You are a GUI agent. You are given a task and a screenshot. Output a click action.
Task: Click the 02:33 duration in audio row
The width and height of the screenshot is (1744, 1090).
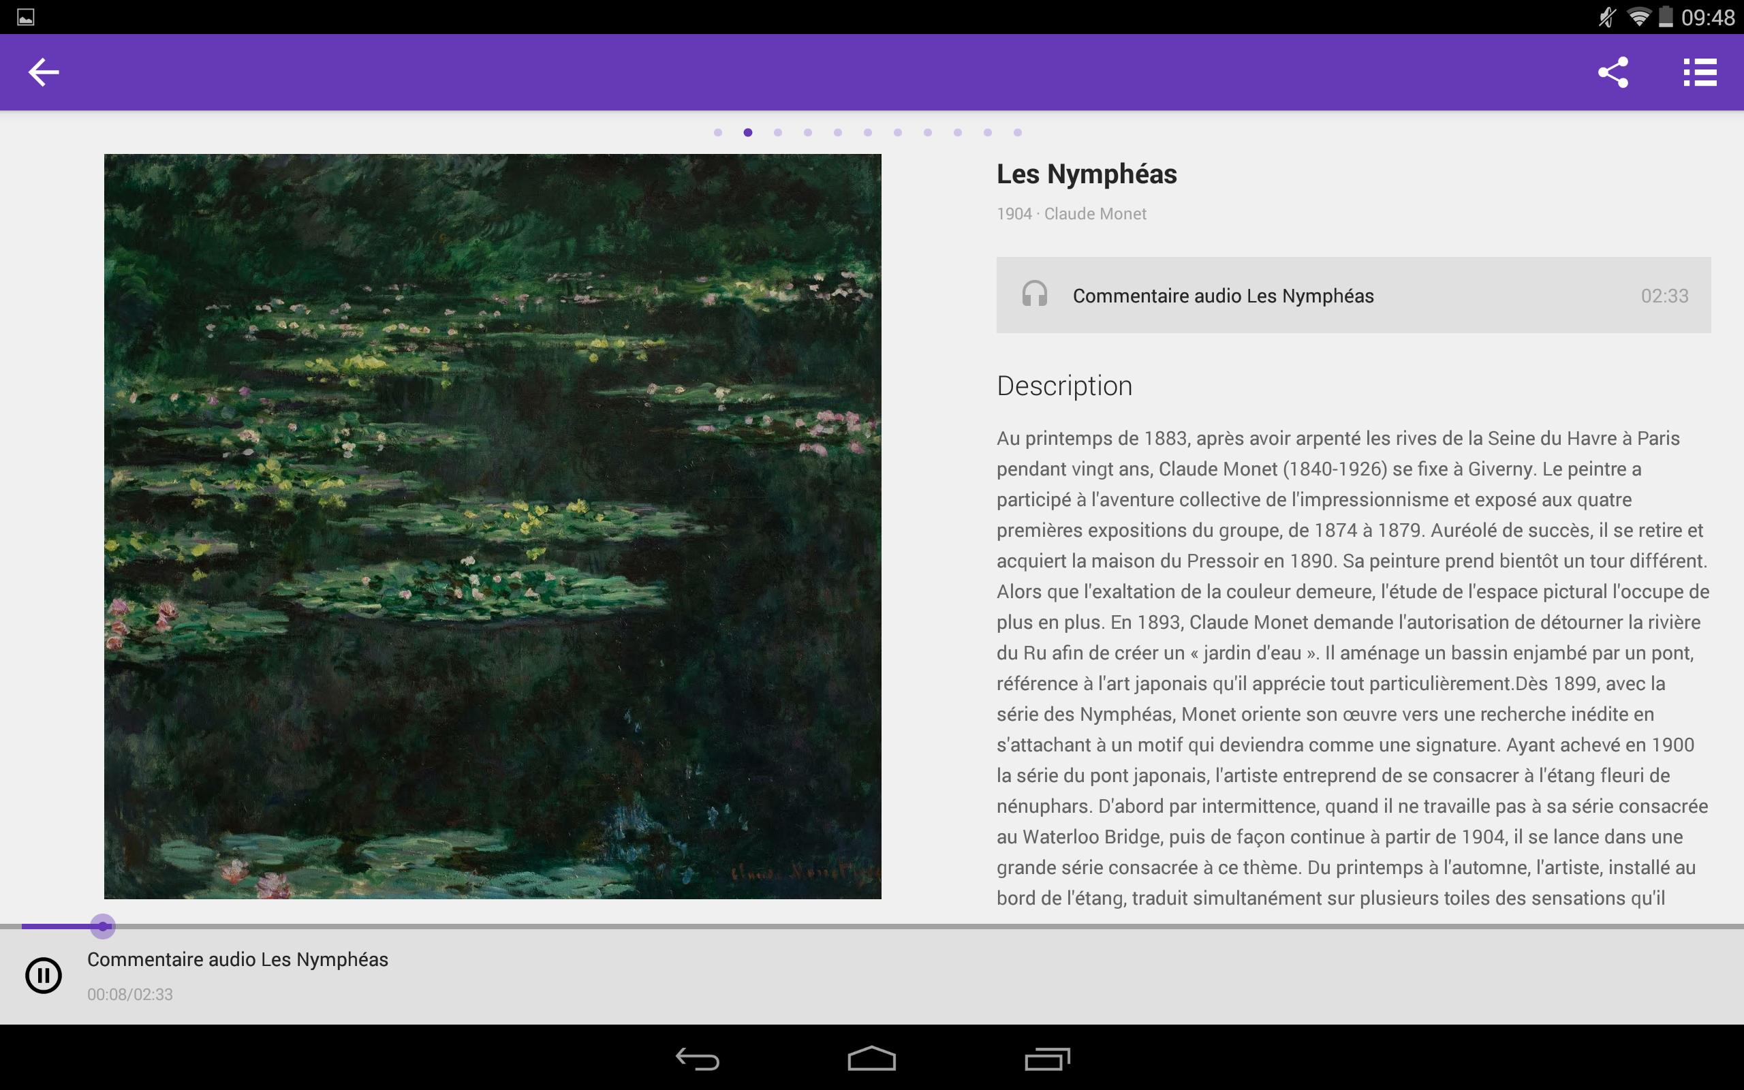(1665, 296)
